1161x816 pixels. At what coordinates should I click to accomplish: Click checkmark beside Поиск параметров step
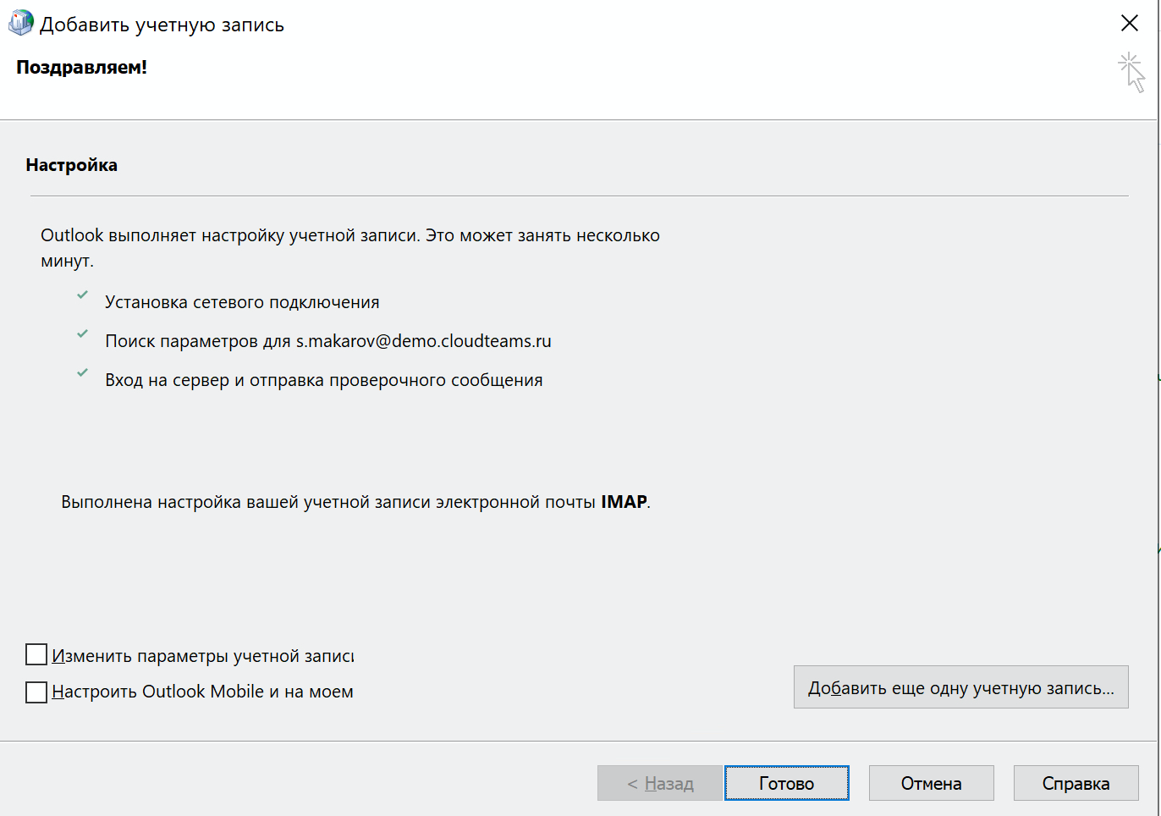pos(82,334)
